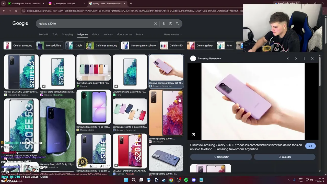The width and height of the screenshot is (327, 184).
Task: Open more options menu in the preview panel
Action: click(x=304, y=59)
